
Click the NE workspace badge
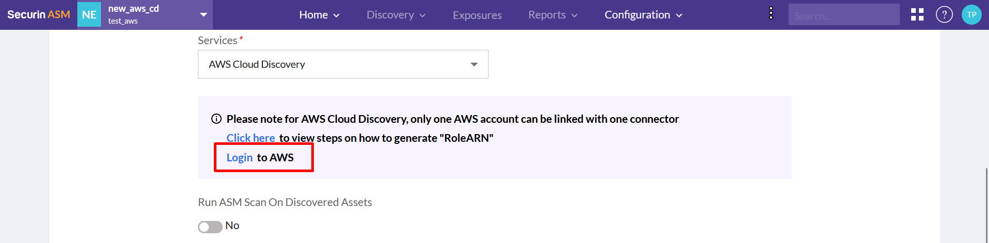click(x=89, y=14)
